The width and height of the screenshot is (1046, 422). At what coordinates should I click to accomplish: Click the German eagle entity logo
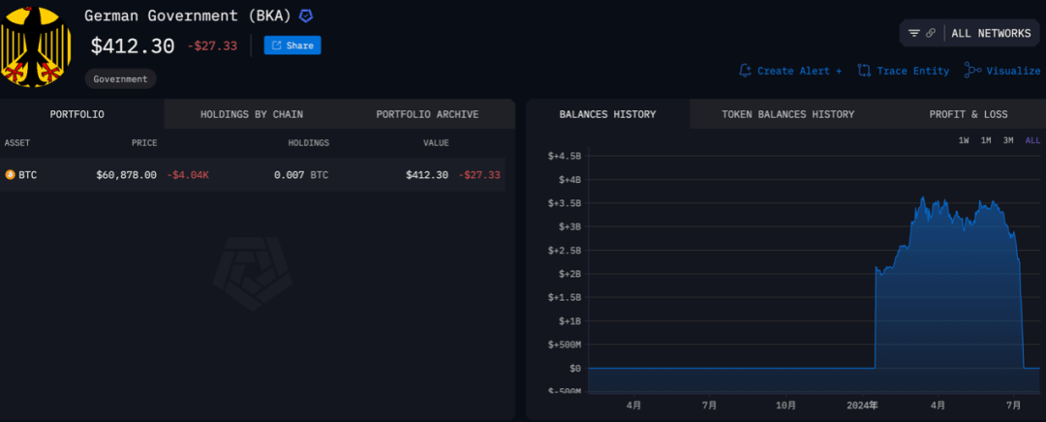tap(37, 45)
